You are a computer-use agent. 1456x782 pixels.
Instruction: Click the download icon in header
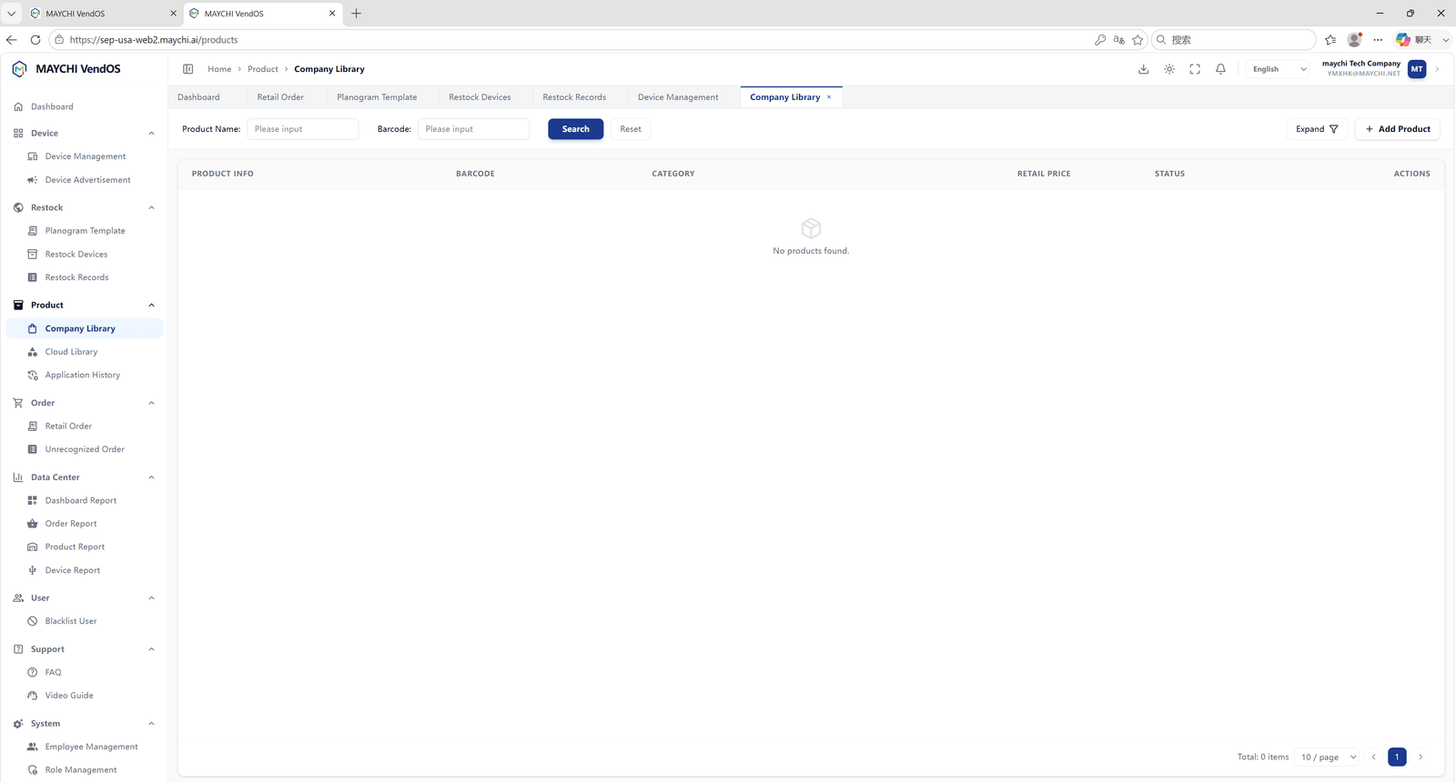[1144, 69]
